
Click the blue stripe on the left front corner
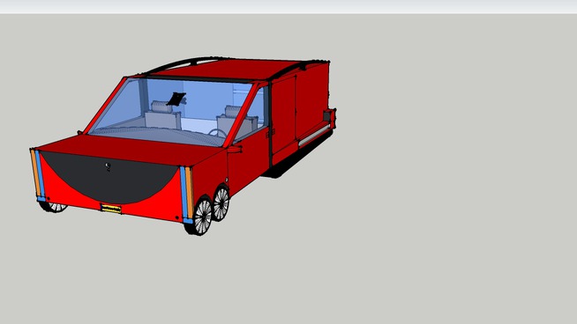click(40, 175)
